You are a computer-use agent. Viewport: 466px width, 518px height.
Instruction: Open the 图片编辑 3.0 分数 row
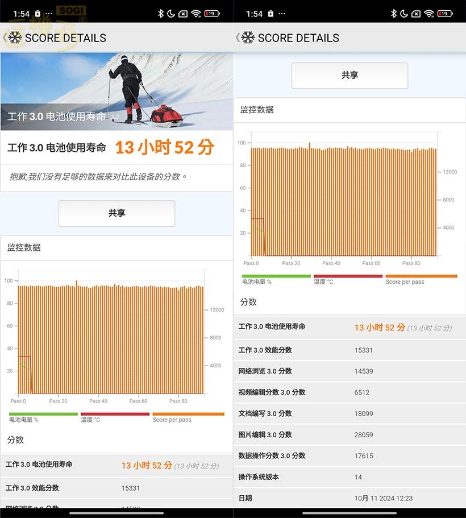click(x=349, y=434)
